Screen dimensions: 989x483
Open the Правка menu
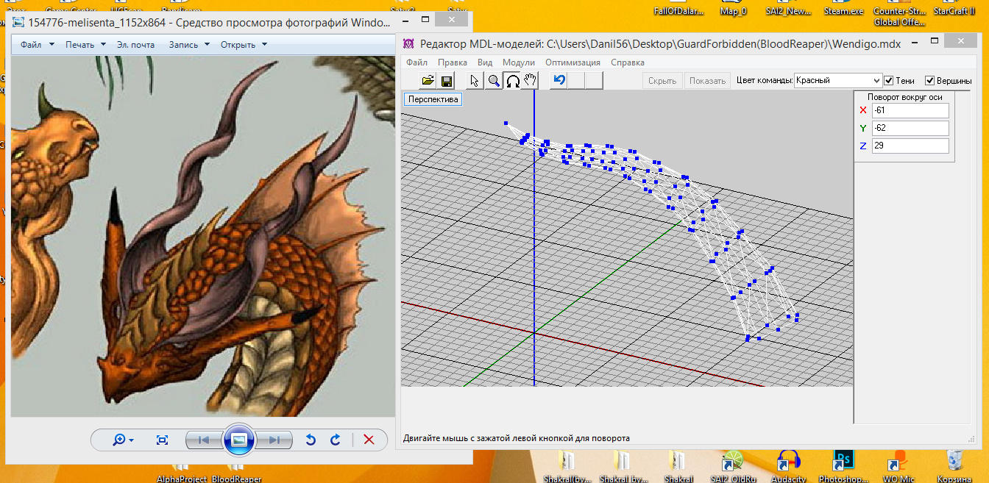(x=453, y=62)
